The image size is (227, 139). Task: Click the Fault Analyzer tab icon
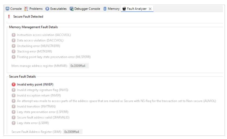pyautogui.click(x=124, y=9)
